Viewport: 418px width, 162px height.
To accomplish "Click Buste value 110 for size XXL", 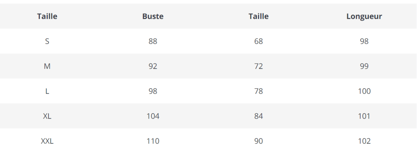I will (x=153, y=141).
